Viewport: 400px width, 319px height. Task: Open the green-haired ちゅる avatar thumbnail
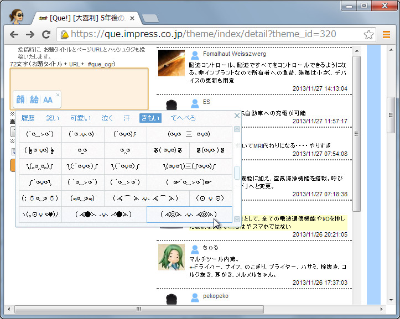[x=171, y=257]
